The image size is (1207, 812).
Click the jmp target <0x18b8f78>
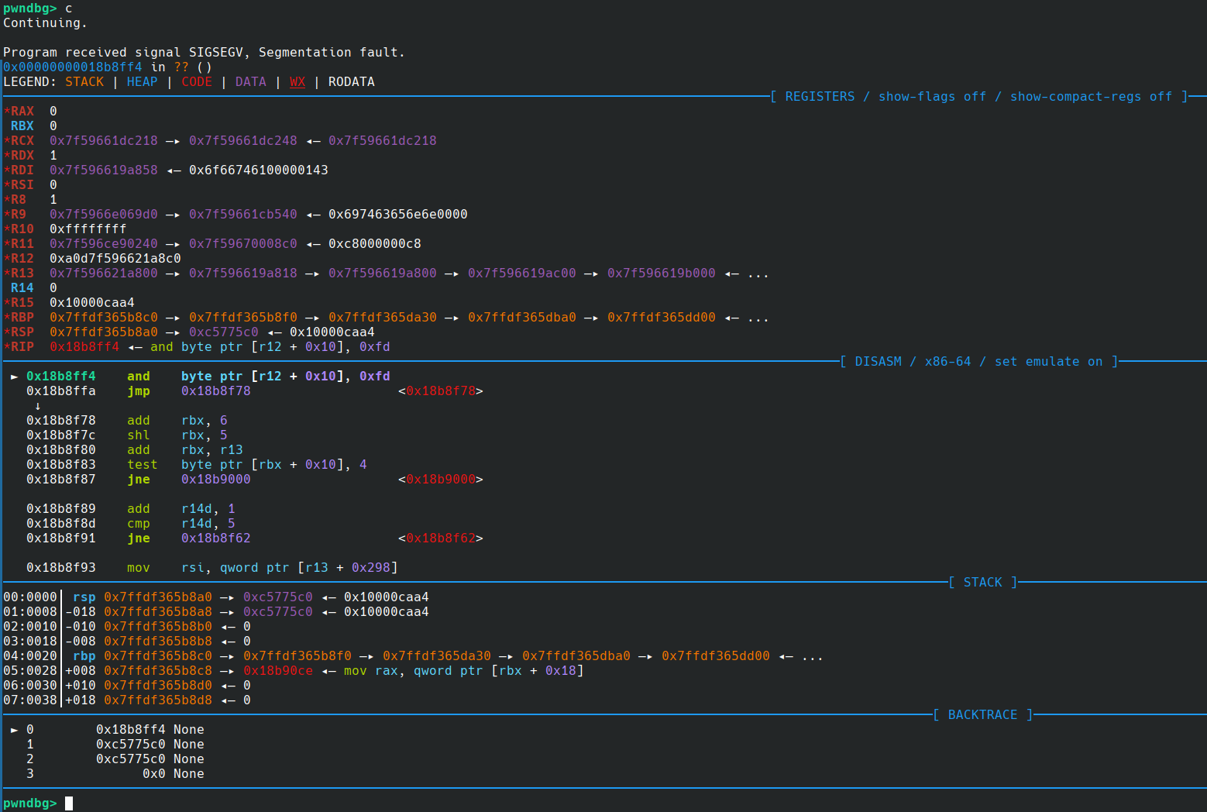point(440,391)
